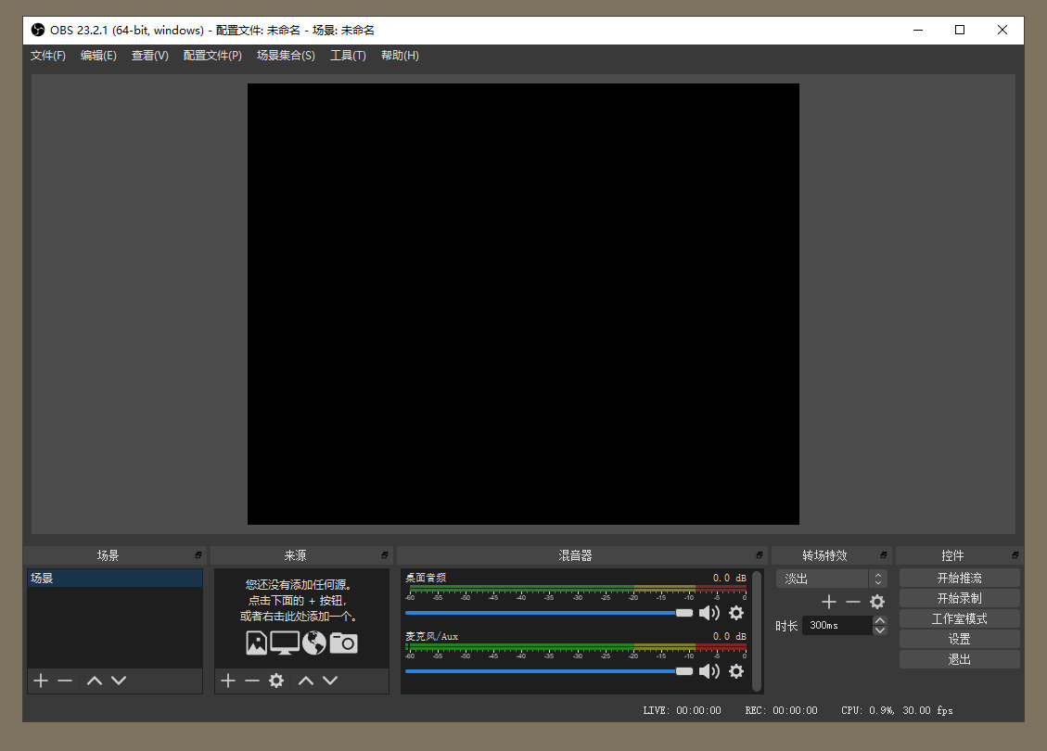This screenshot has width=1047, height=751.
Task: Click the browser source globe icon
Action: coord(316,643)
